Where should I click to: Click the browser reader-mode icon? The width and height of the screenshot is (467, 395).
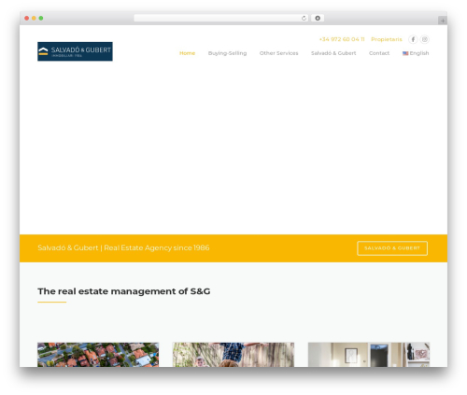coord(318,19)
